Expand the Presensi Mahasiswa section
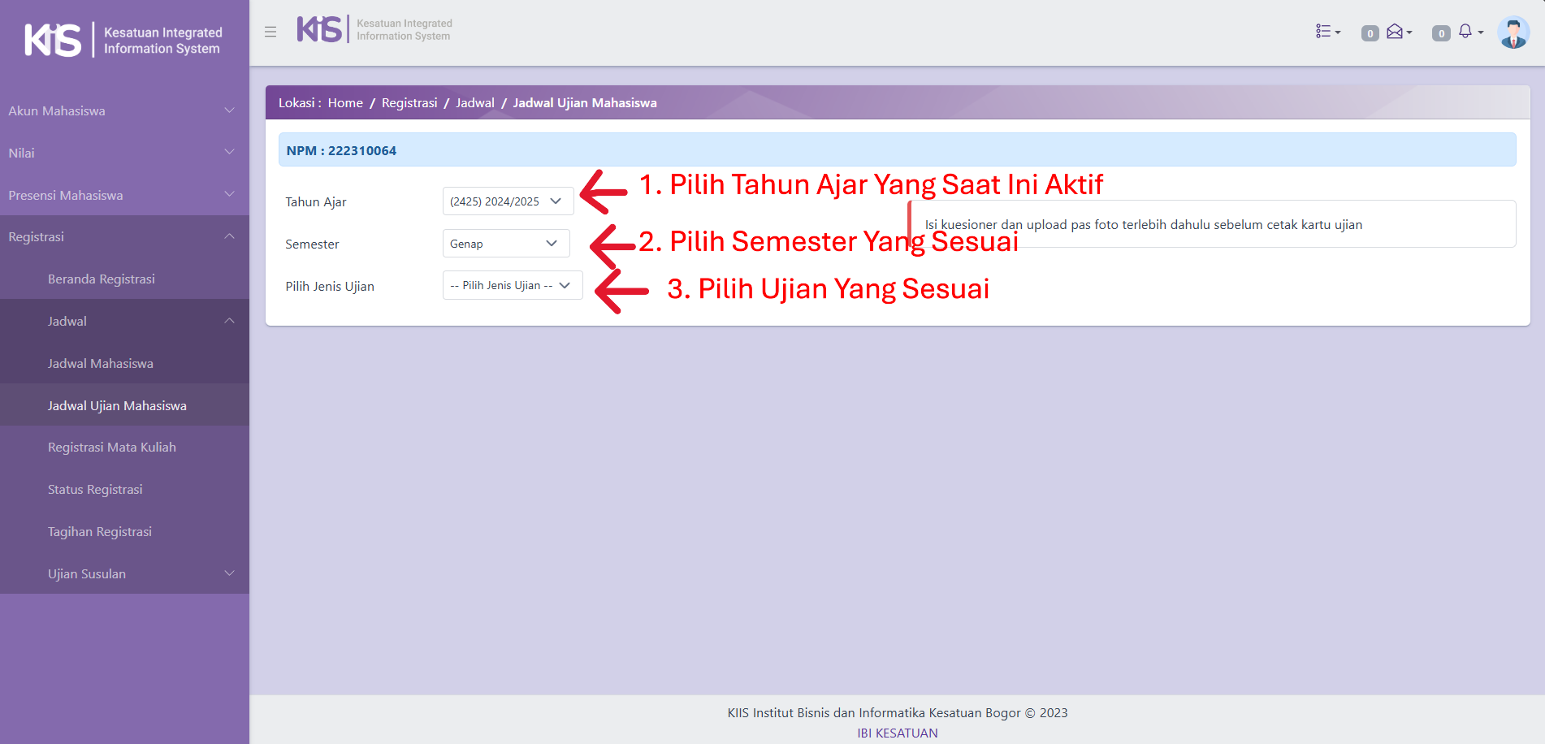 pos(122,196)
